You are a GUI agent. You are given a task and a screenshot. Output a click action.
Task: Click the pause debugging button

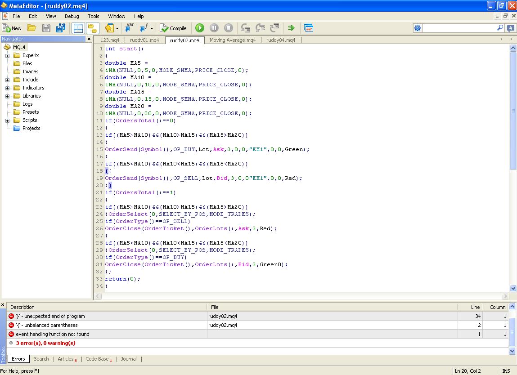coord(214,28)
